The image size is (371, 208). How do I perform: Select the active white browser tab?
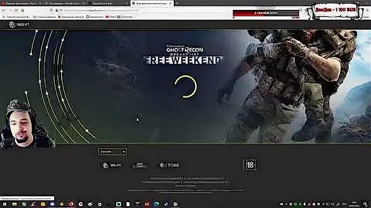coord(152,3)
